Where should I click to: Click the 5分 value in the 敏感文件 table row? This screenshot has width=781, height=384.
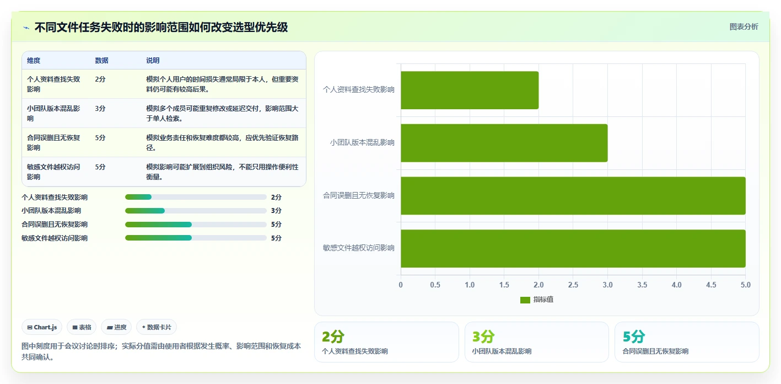[x=100, y=167]
